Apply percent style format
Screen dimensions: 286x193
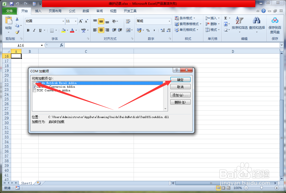pyautogui.click(x=148, y=30)
